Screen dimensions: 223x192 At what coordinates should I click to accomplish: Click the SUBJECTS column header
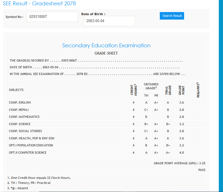pyautogui.click(x=16, y=90)
